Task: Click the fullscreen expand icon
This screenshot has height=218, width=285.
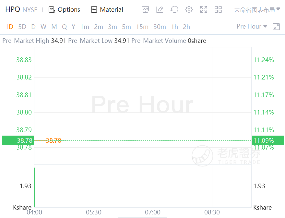Action: [204, 9]
